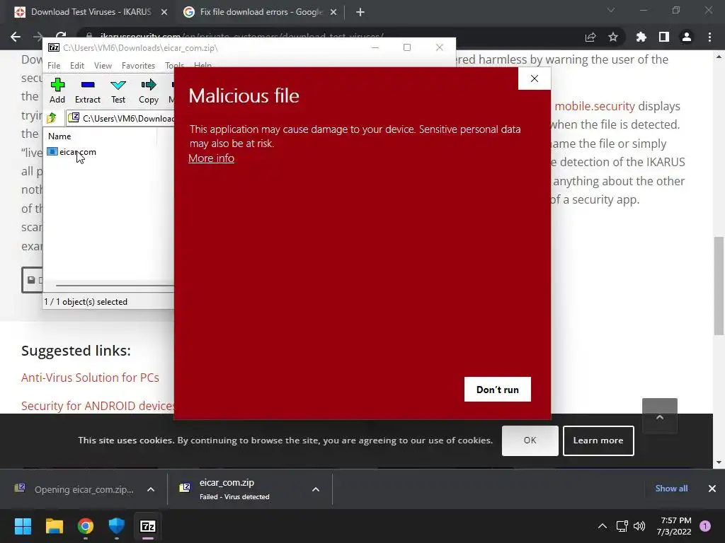Click the Test icon in 7-Zip toolbar
Viewport: 725px width, 543px height.
pyautogui.click(x=118, y=90)
